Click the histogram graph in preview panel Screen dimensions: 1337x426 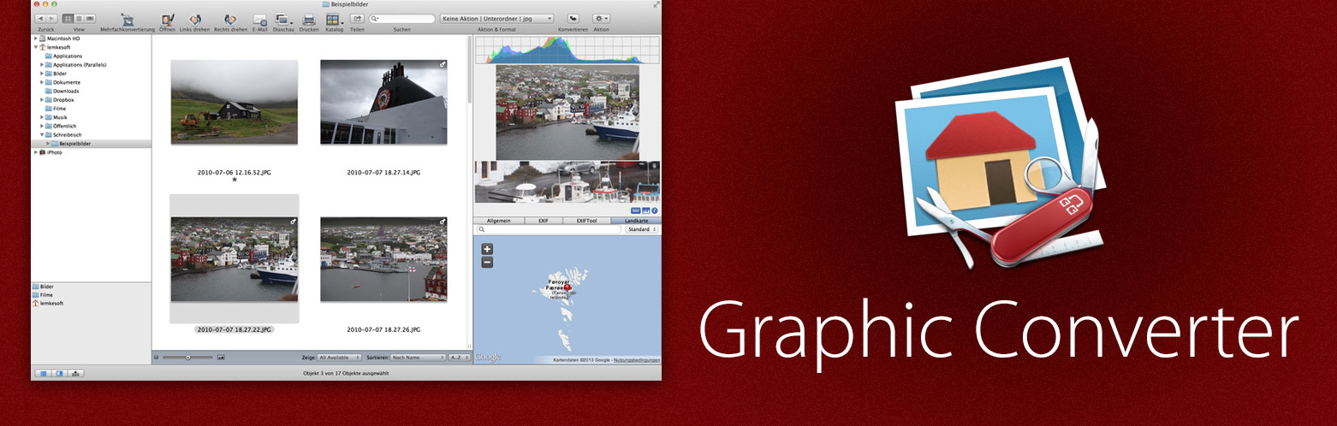pyautogui.click(x=567, y=50)
